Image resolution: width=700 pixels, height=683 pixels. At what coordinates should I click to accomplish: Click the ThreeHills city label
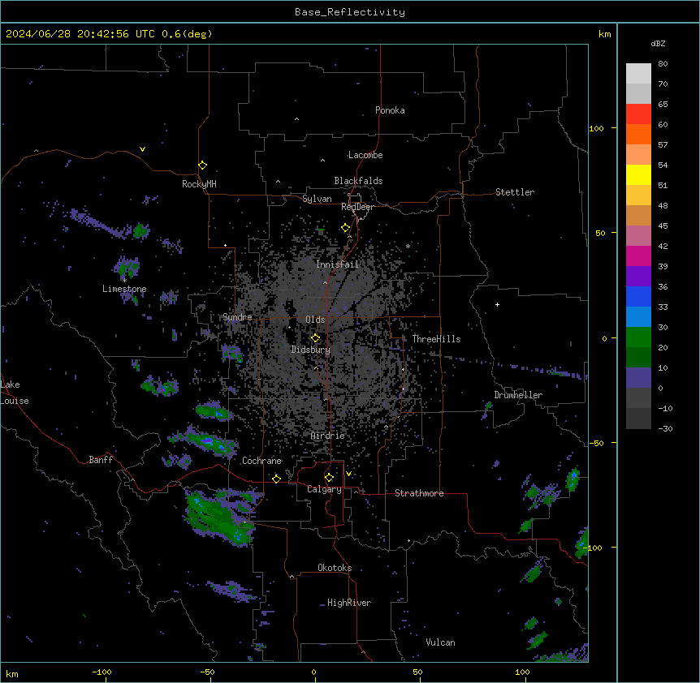click(436, 339)
